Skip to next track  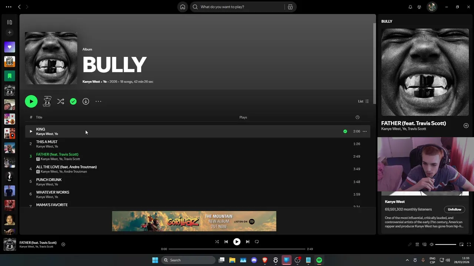[247, 242]
